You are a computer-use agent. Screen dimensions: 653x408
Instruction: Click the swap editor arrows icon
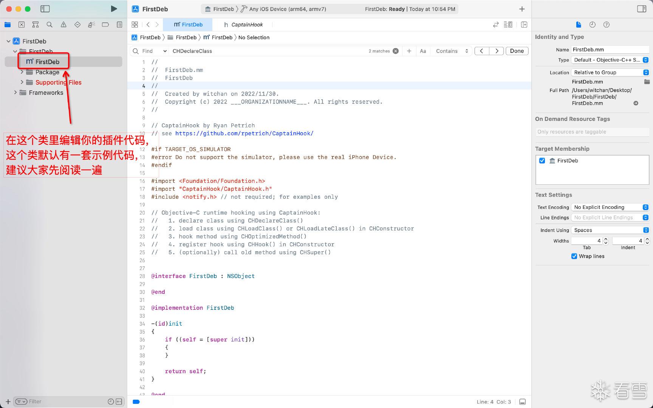(x=496, y=25)
